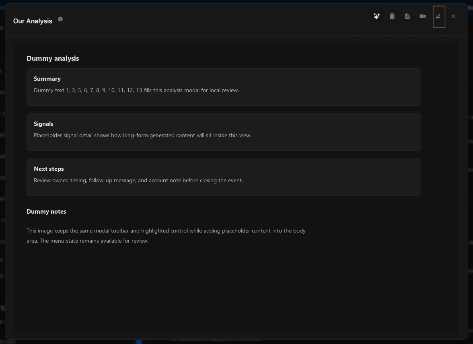The width and height of the screenshot is (473, 344).
Task: Click the Signals card heading
Action: (x=43, y=124)
